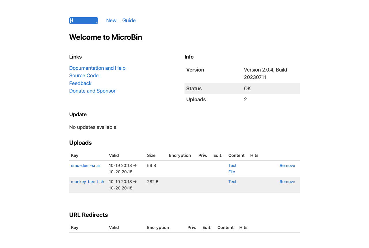The image size is (369, 248).
Task: Click the "282 B" size cell
Action: coord(153,182)
